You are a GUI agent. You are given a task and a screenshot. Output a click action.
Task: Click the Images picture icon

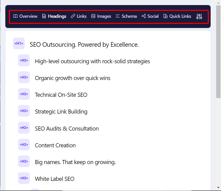[x=93, y=16]
